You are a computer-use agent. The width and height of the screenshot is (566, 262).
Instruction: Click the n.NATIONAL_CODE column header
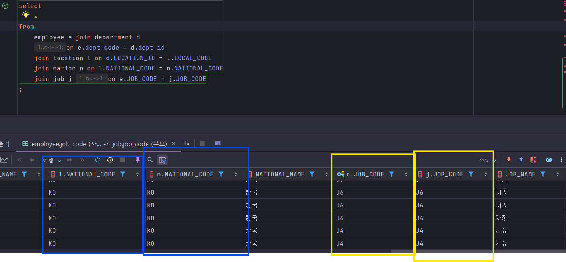coord(195,174)
